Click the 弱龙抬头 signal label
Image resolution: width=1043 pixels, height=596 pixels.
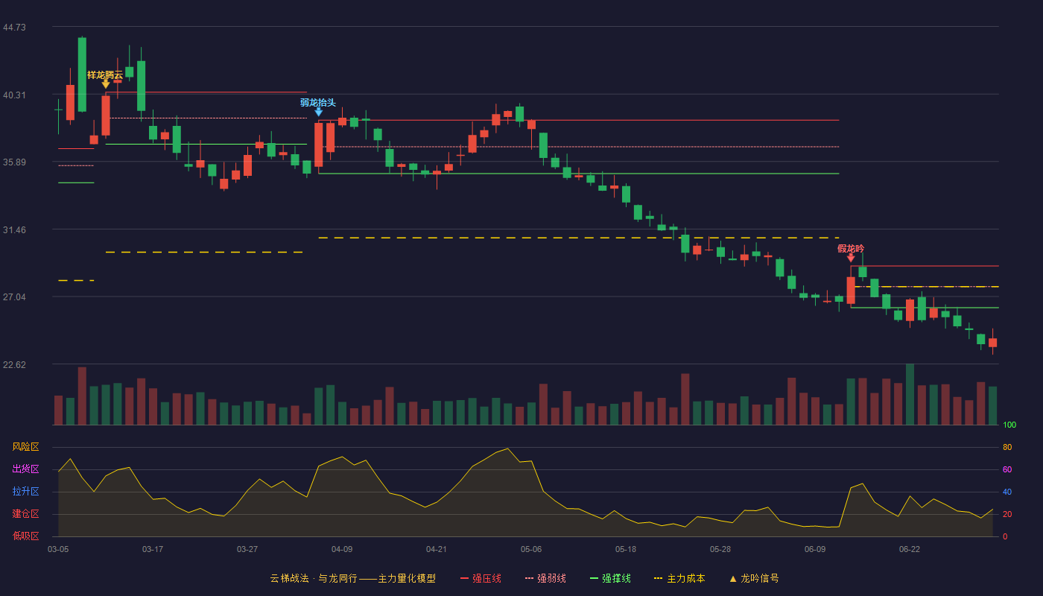click(x=318, y=102)
